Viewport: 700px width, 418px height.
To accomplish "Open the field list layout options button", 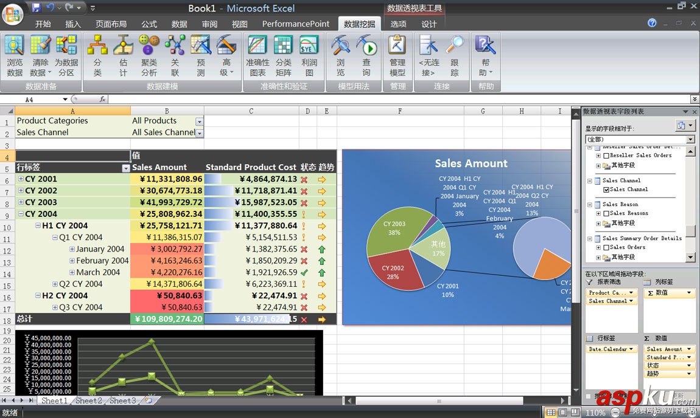I will 684,126.
